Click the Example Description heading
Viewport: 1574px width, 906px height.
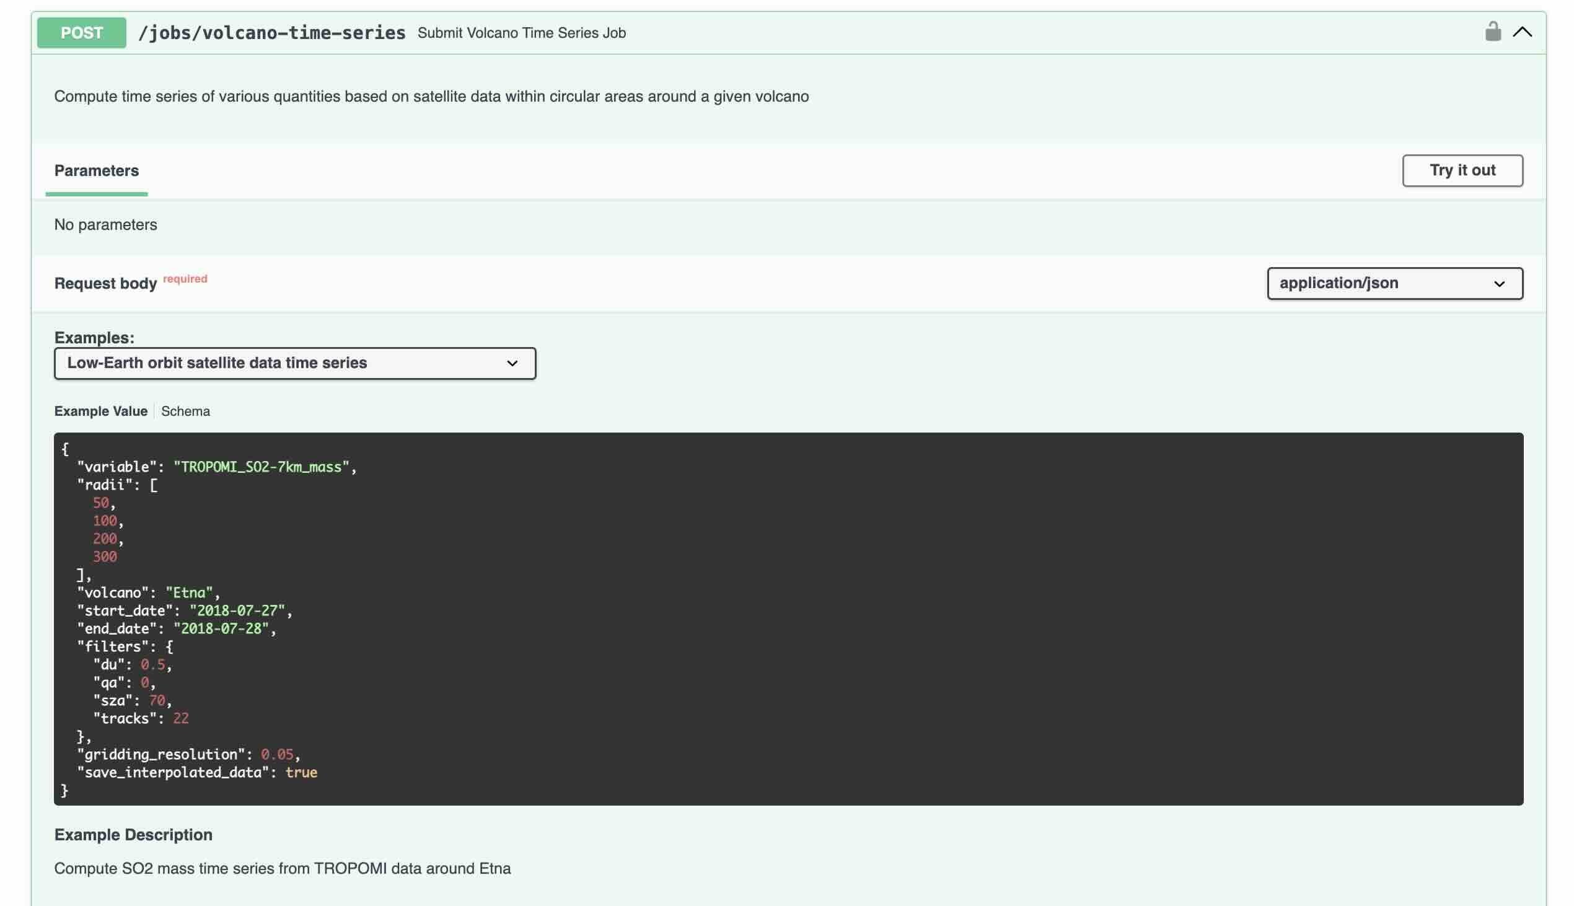(133, 835)
